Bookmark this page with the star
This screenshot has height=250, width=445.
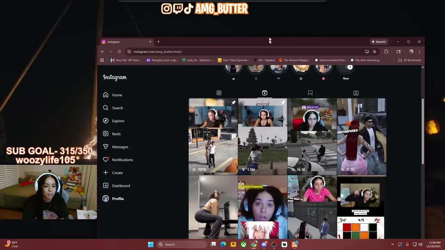[x=374, y=52]
